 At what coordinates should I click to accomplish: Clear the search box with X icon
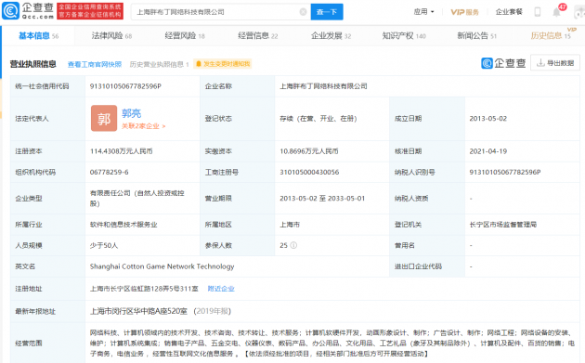click(304, 12)
